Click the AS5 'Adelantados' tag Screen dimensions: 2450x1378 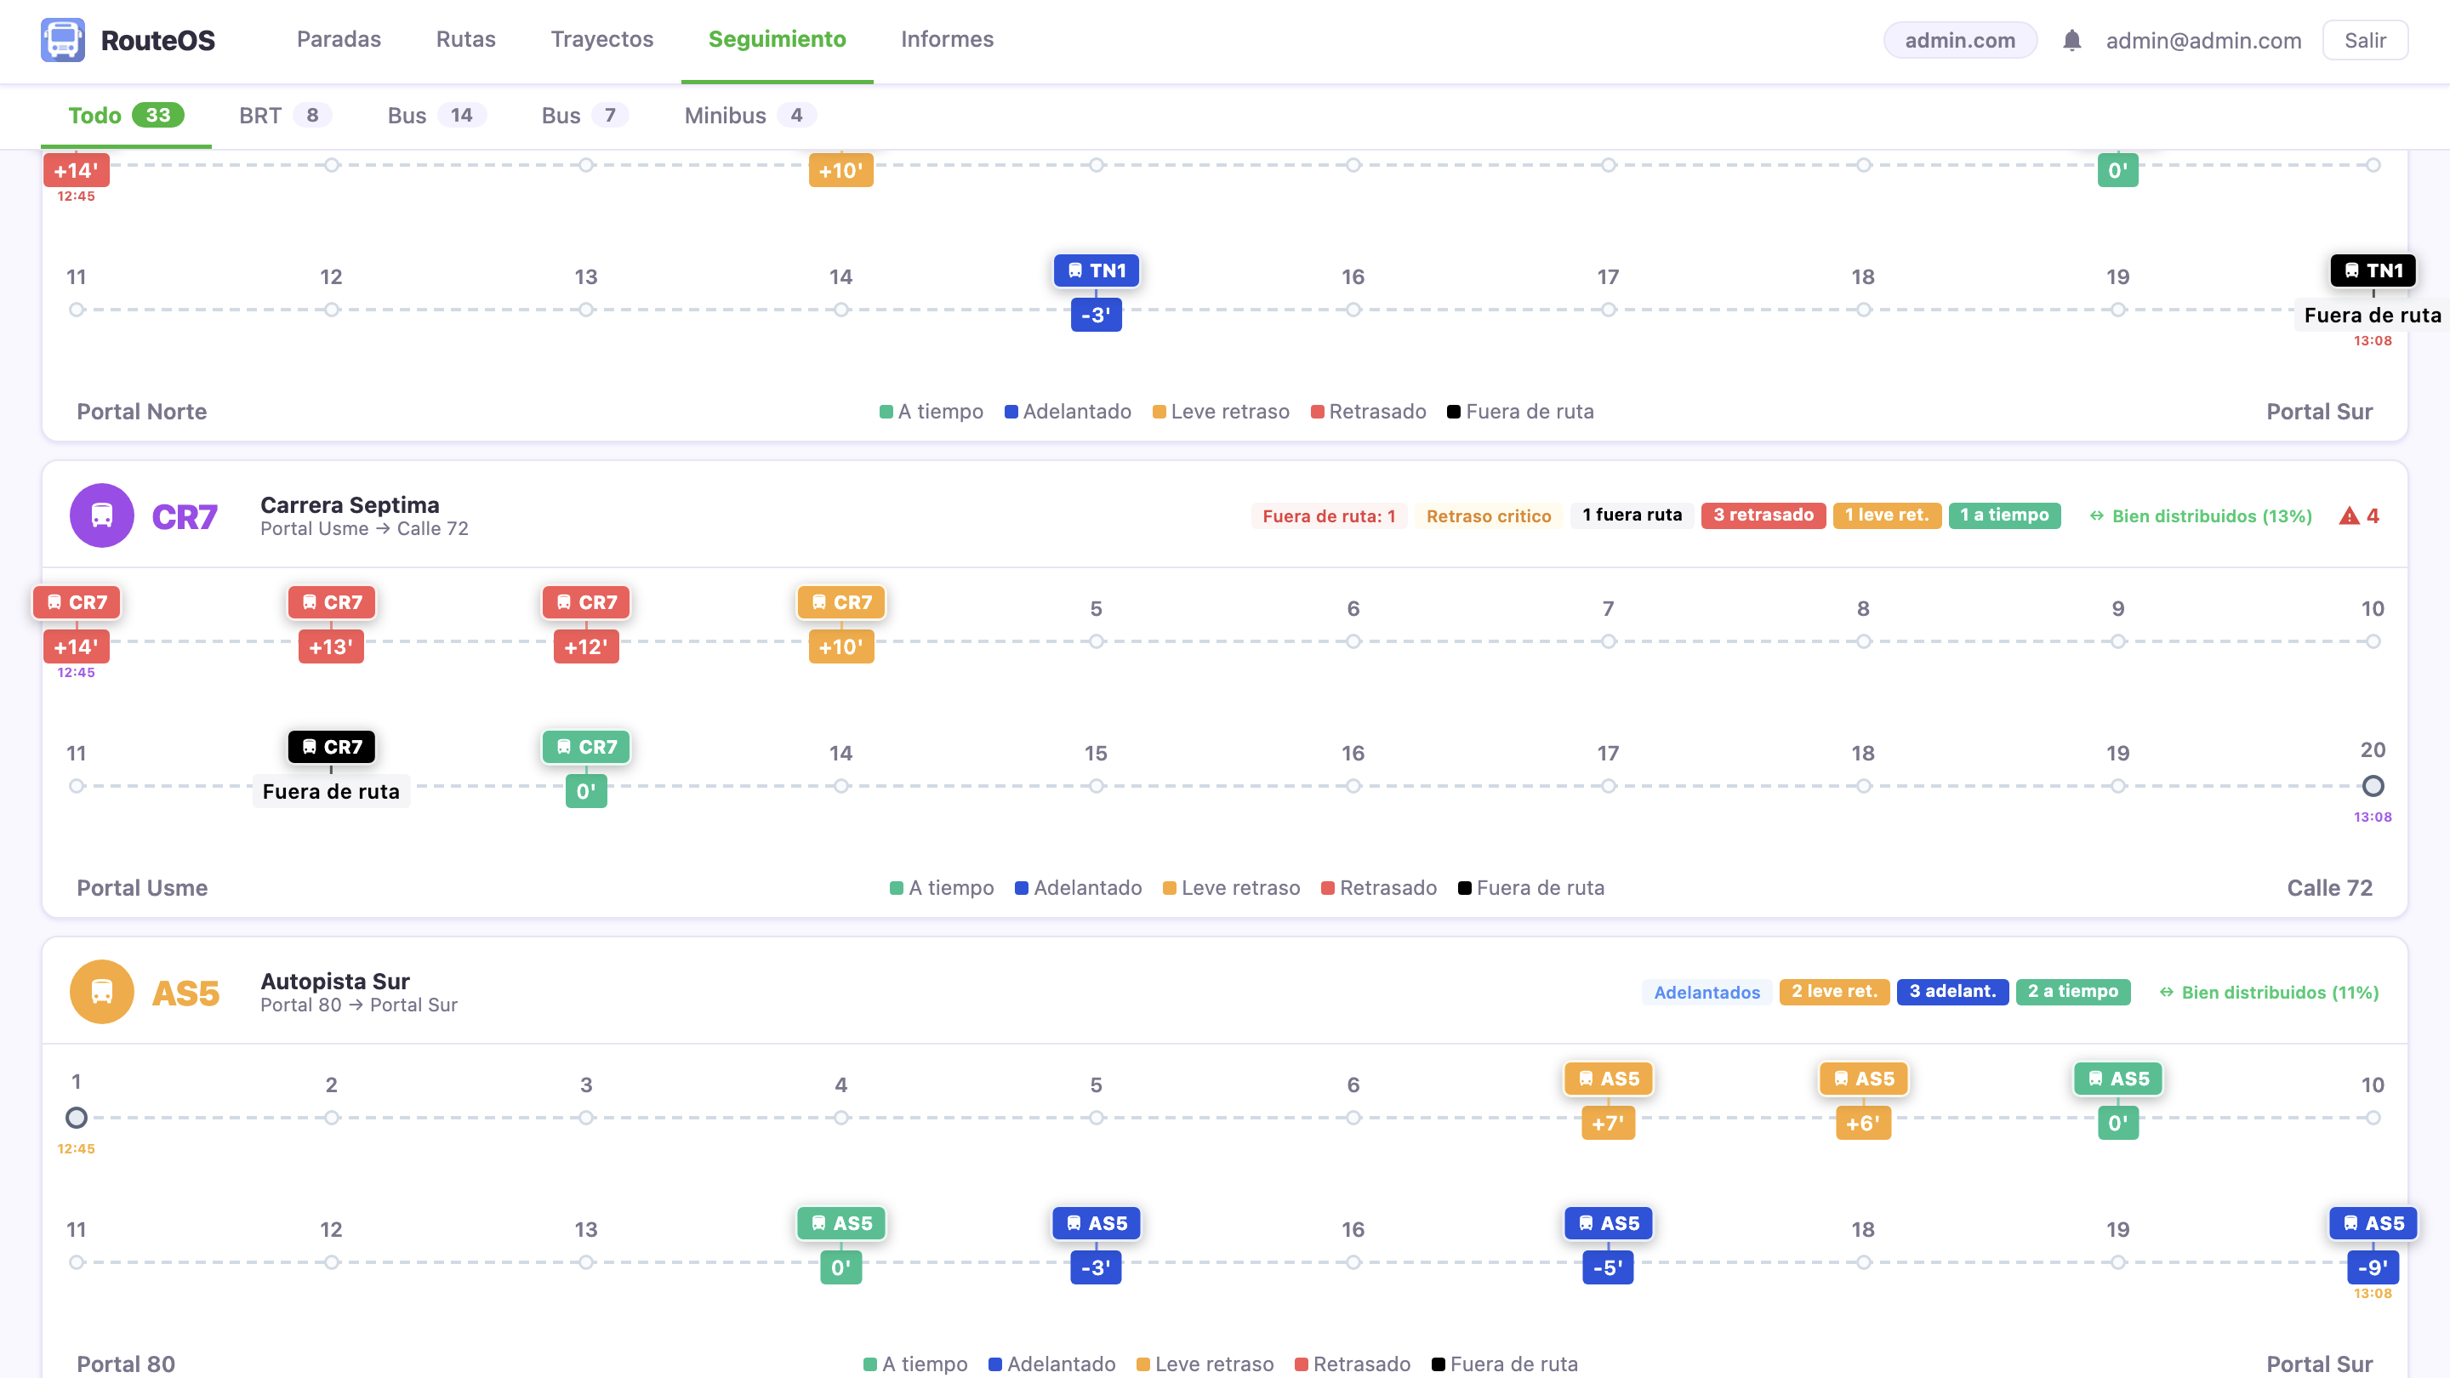point(1706,992)
